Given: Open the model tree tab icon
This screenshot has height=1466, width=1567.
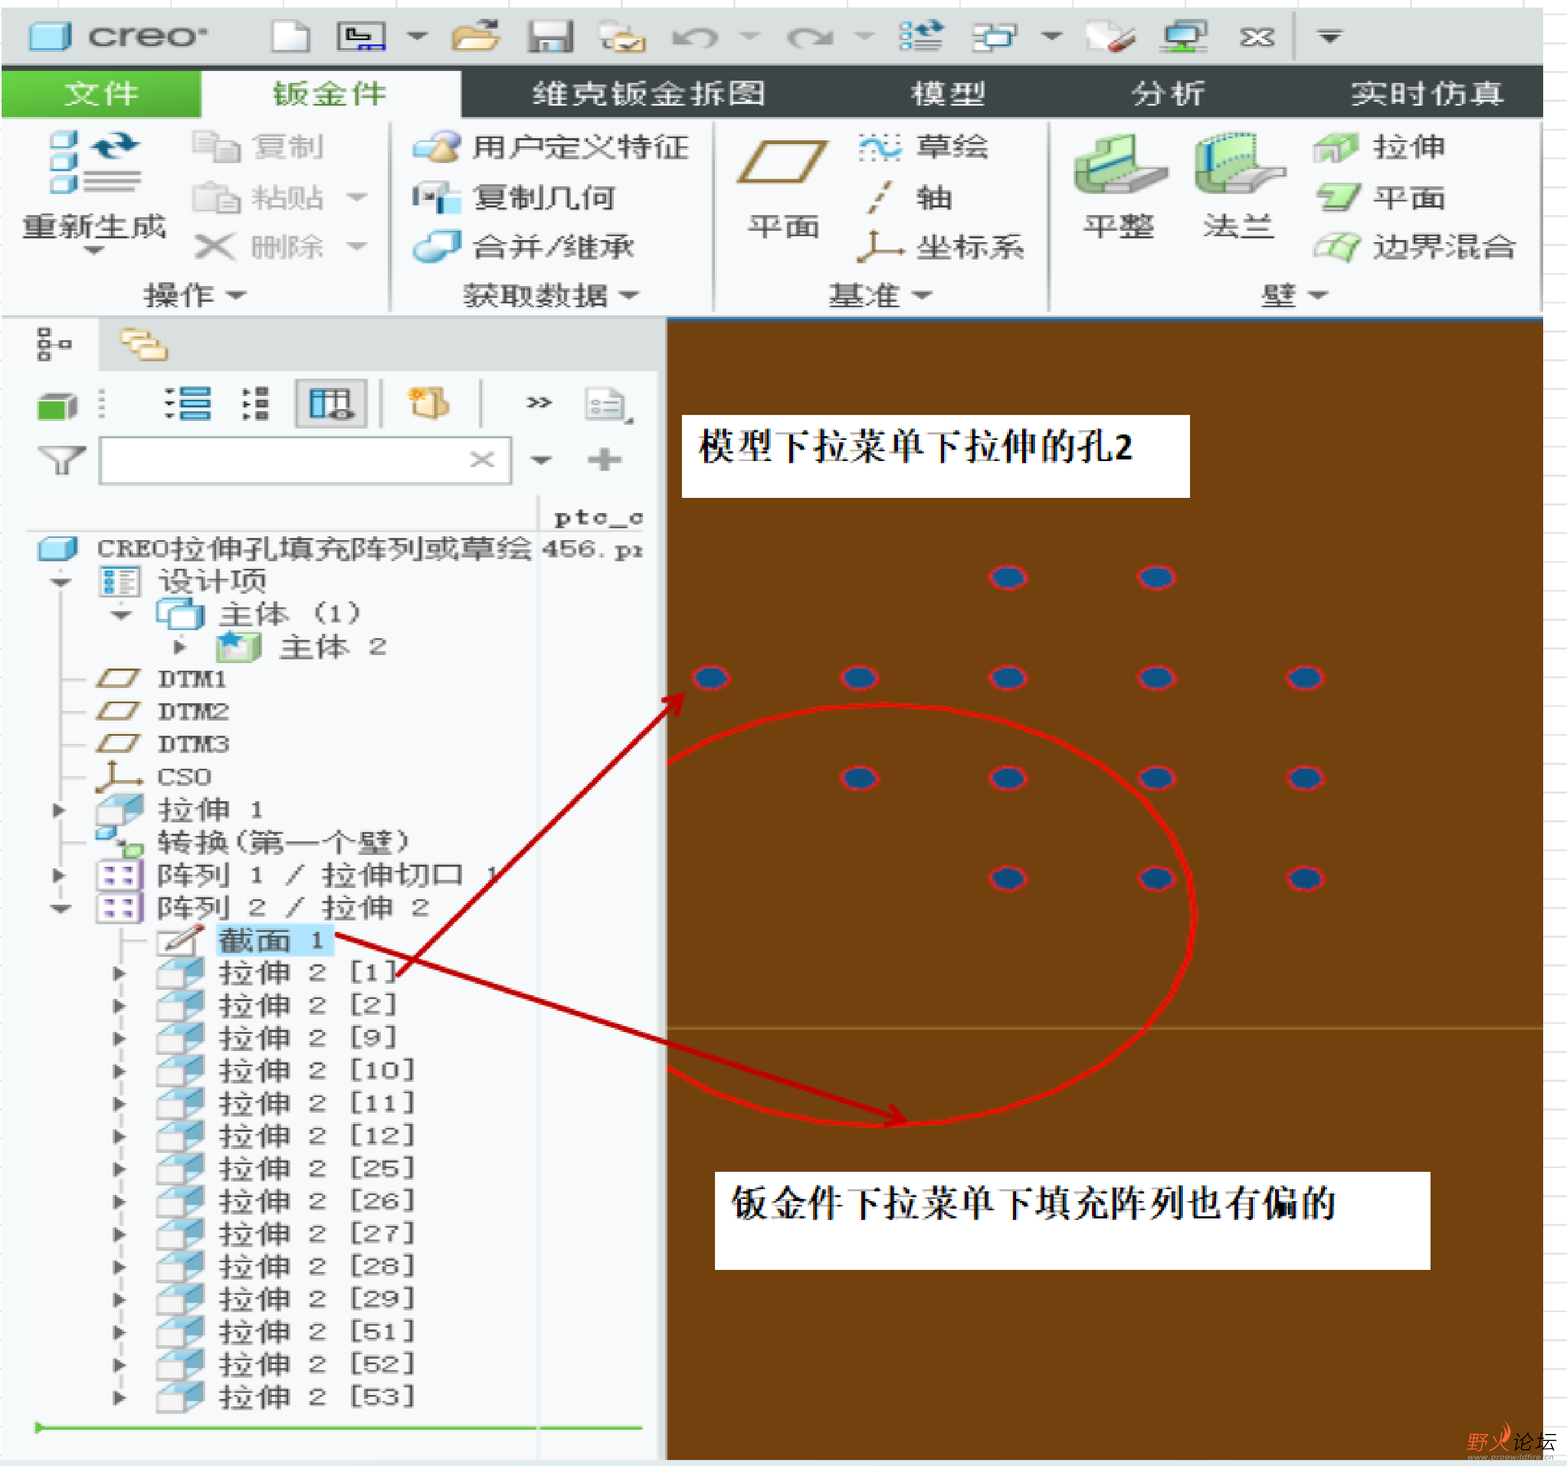Looking at the screenshot, I should 54,345.
